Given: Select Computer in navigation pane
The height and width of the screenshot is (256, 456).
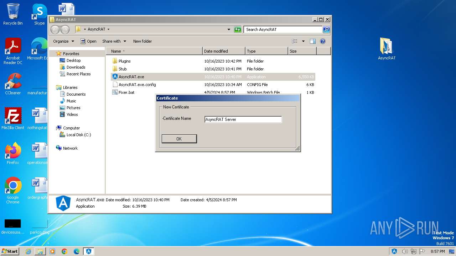Looking at the screenshot, I should coord(71,128).
